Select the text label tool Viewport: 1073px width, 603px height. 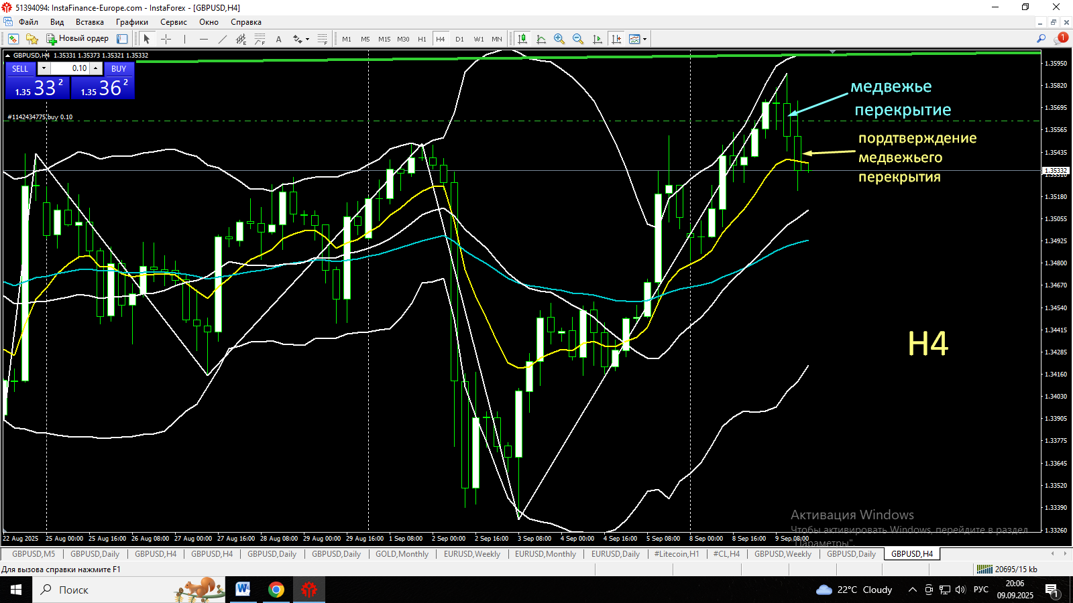tap(279, 39)
